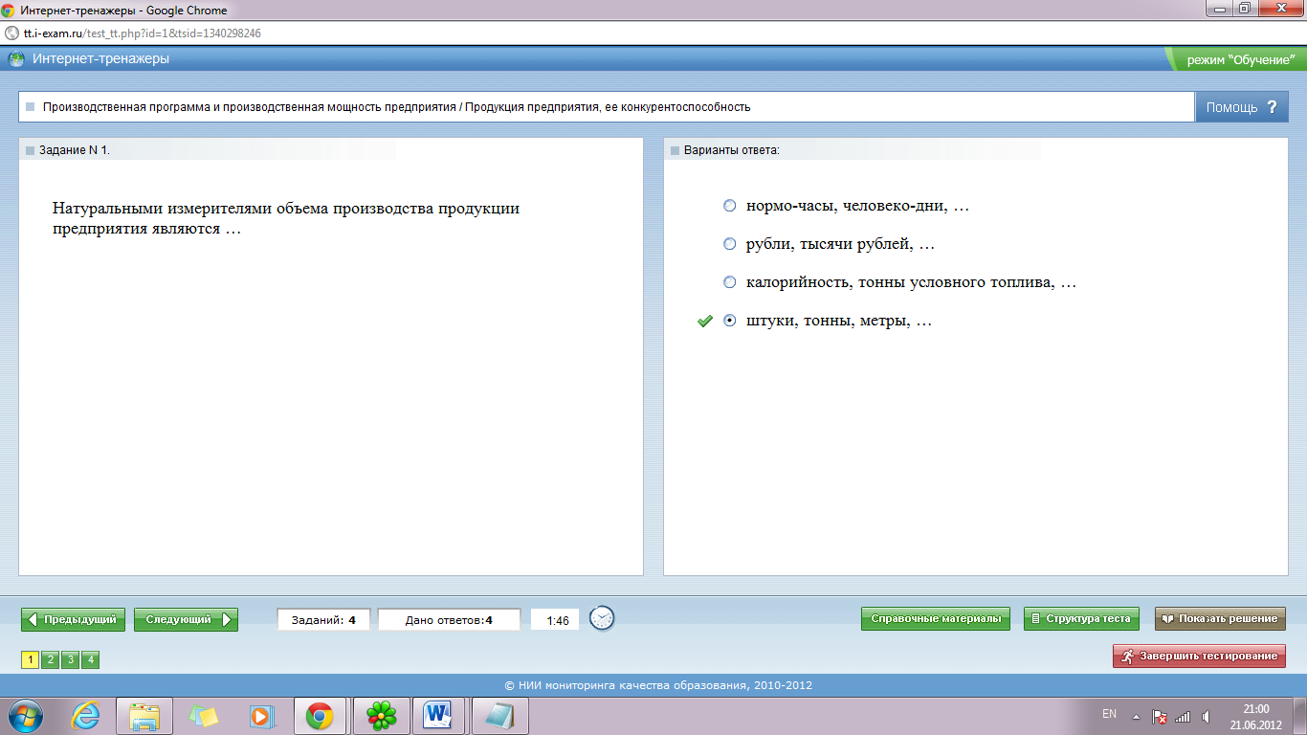Open ICQ flower icon on taskbar

(382, 715)
